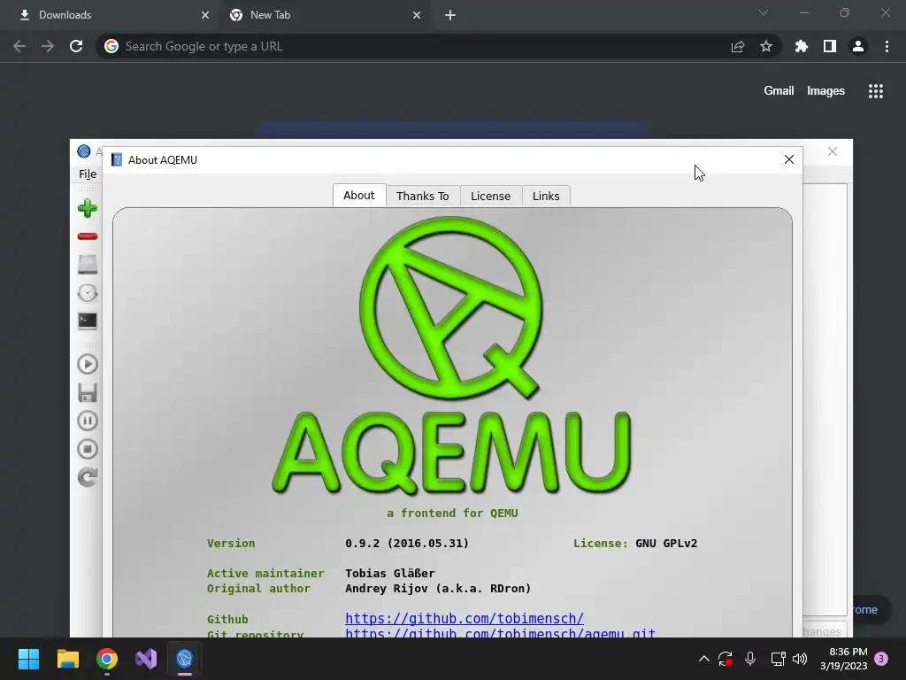Close the Downloads browser tab
The width and height of the screenshot is (906, 680).
point(205,15)
